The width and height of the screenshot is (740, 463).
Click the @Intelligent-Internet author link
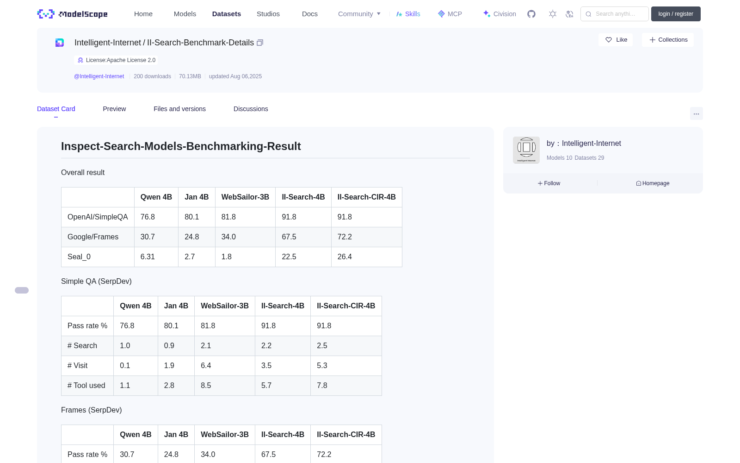pos(99,76)
